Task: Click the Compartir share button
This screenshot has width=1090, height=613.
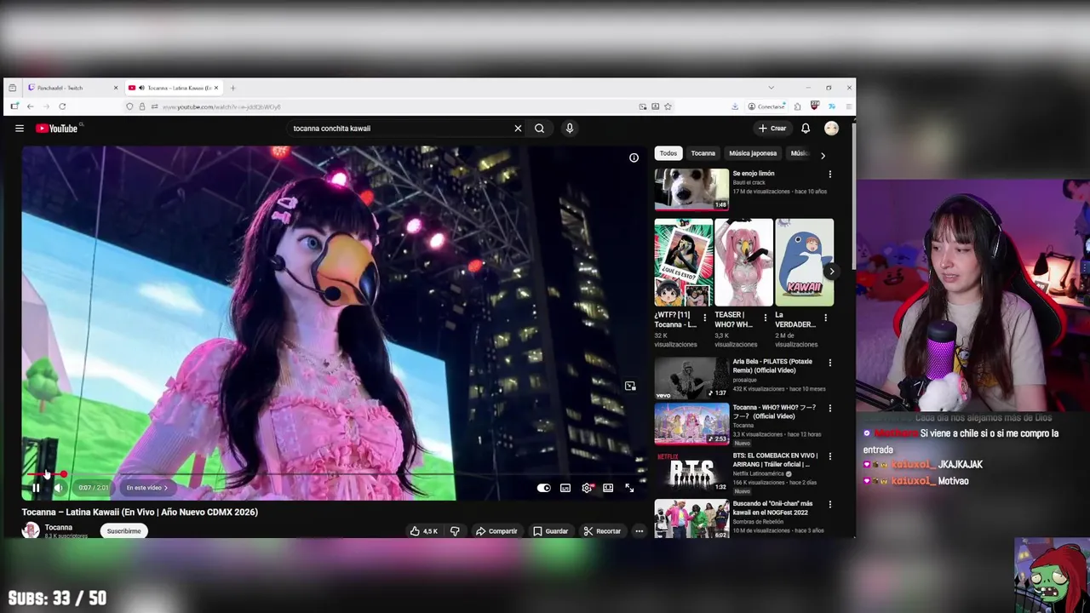Action: point(496,531)
